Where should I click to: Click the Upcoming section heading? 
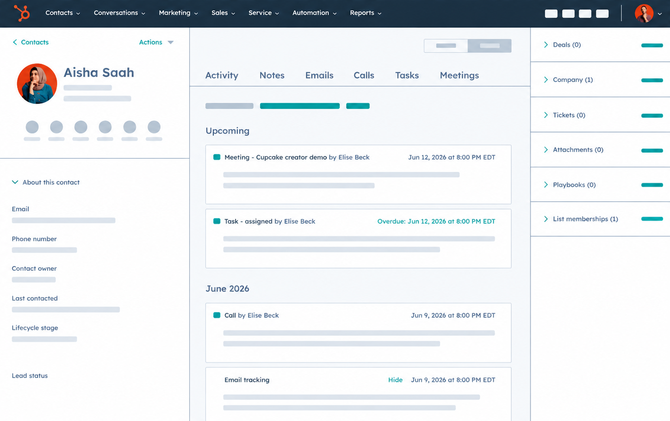pyautogui.click(x=228, y=131)
